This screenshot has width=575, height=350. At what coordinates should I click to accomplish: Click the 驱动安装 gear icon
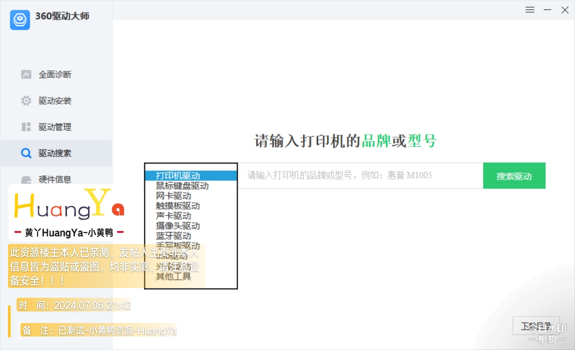(26, 100)
